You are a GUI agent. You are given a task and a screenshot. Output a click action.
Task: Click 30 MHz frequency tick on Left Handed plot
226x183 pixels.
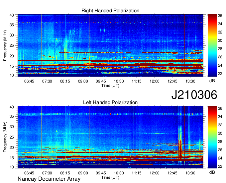coord(12,127)
